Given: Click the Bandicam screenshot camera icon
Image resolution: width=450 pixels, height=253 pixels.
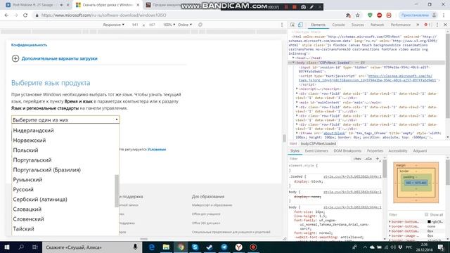Looking at the screenshot, I should coord(303,6).
